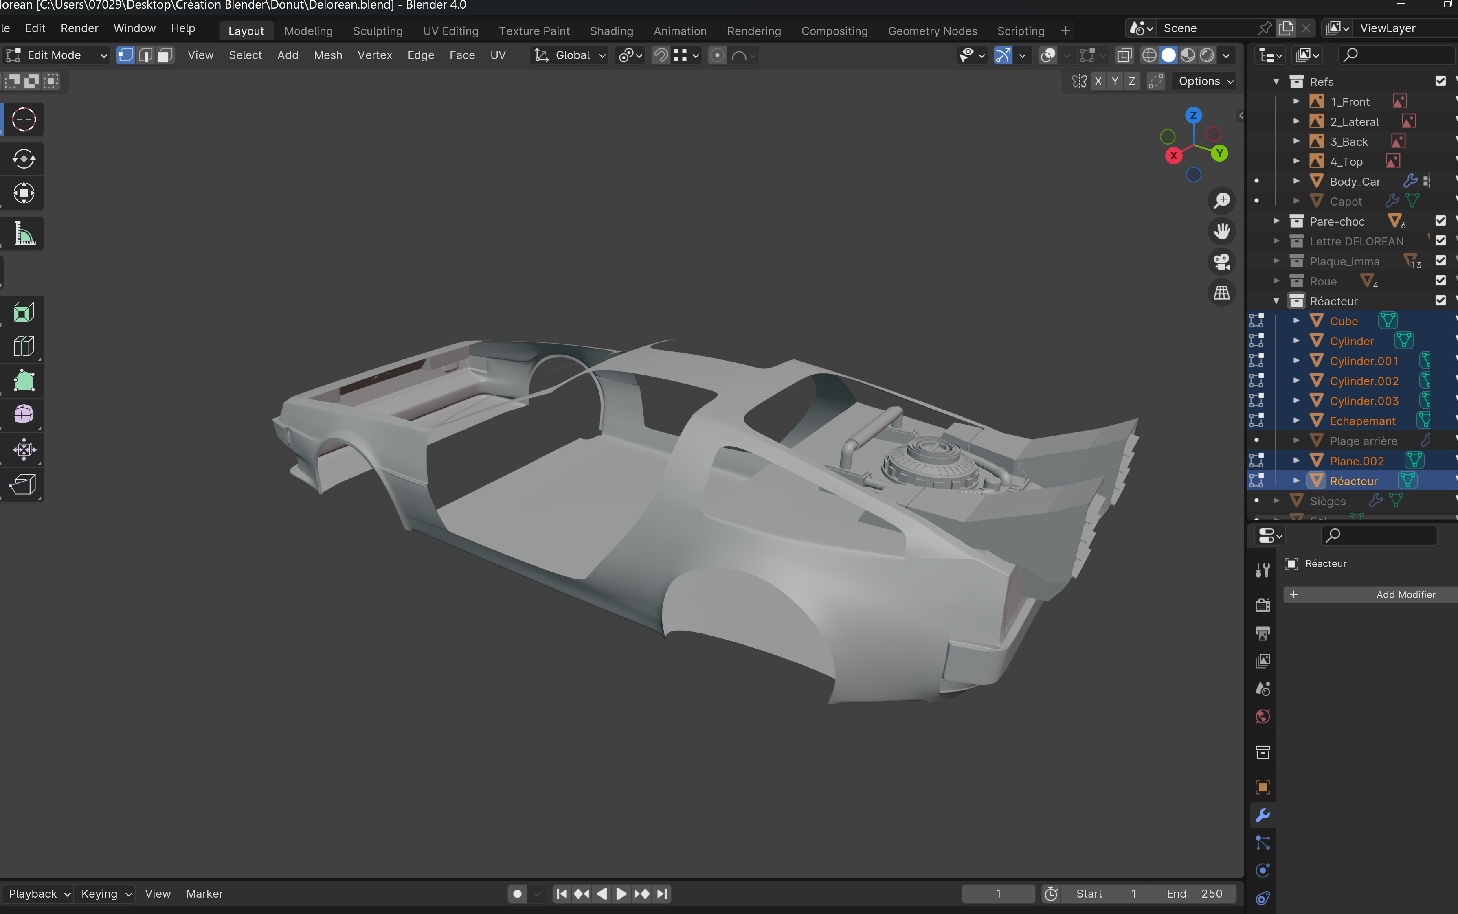Select the Smooth vertices tool
The height and width of the screenshot is (914, 1458).
[x=24, y=415]
